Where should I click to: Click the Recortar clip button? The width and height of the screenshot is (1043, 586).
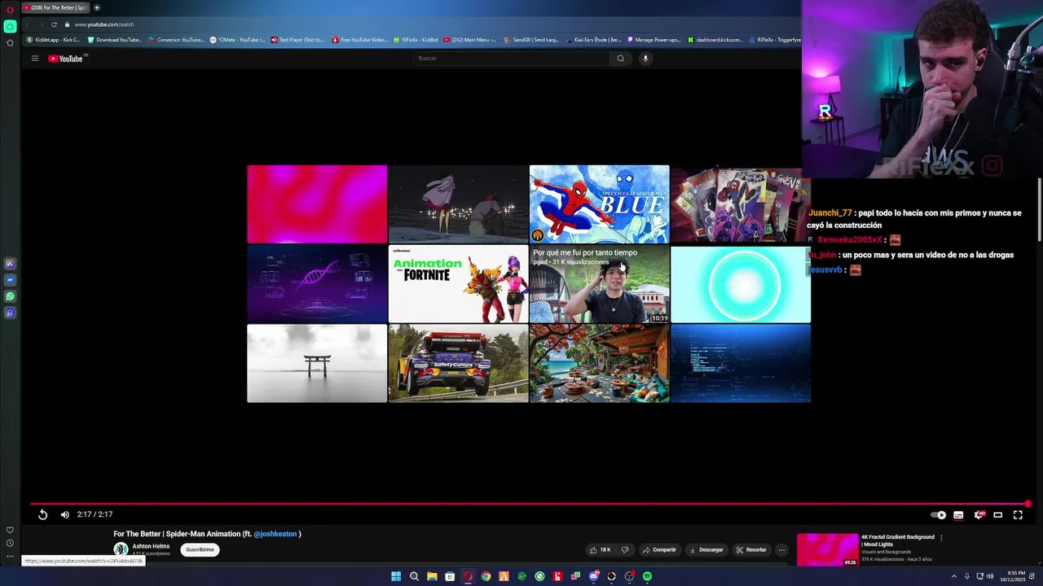751,549
